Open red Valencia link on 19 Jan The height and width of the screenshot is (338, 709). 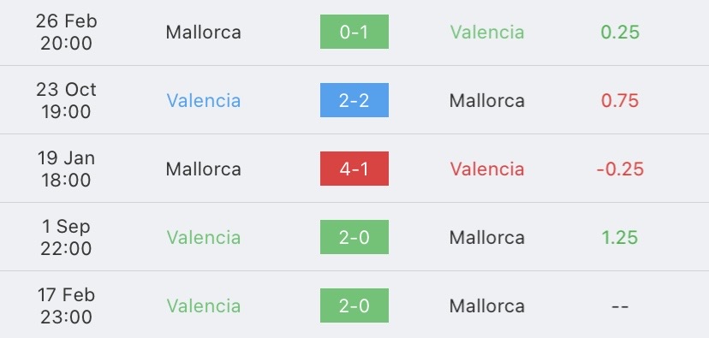(487, 169)
